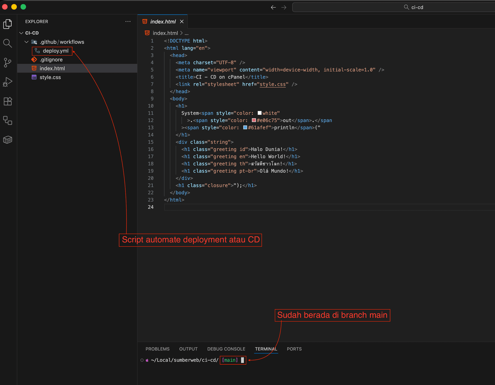Select .gitignore in the file tree
The width and height of the screenshot is (495, 385).
coord(51,60)
